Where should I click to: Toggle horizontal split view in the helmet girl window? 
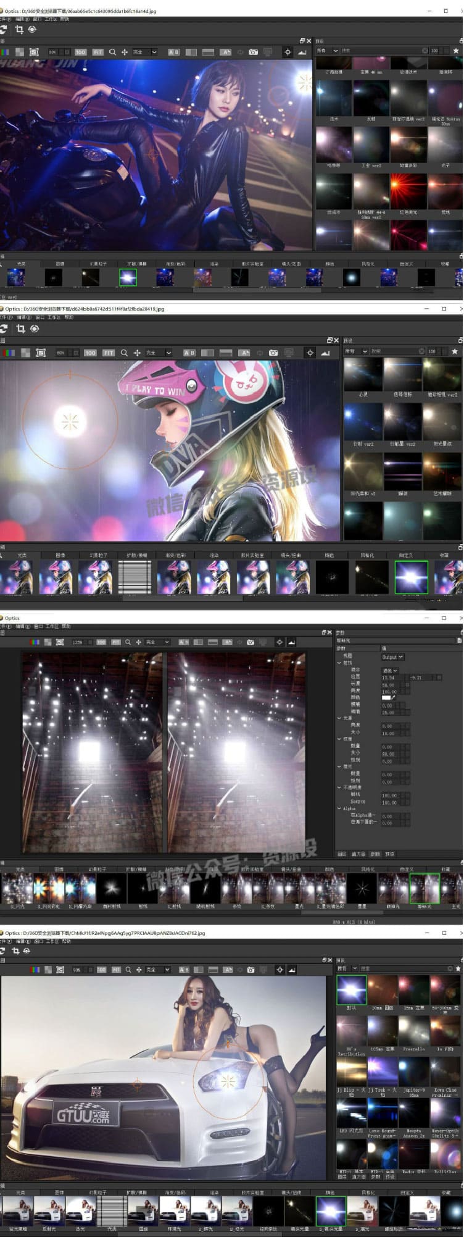click(226, 353)
